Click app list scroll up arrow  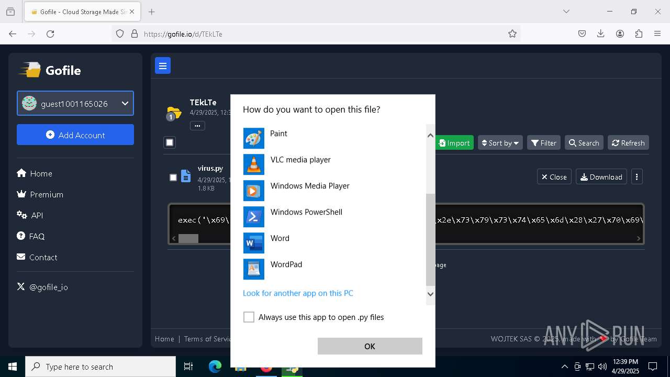pos(430,135)
